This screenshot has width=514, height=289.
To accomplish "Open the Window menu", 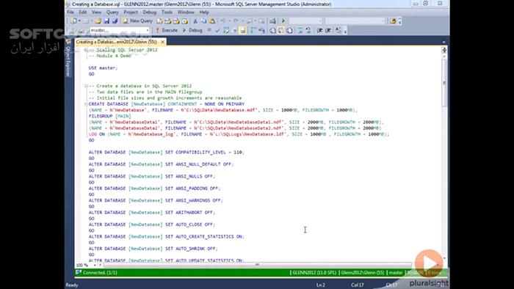I will [186, 12].
